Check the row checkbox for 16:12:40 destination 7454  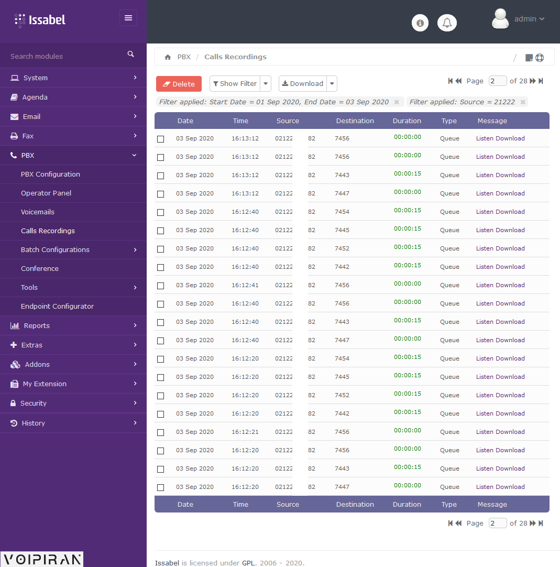(x=160, y=212)
